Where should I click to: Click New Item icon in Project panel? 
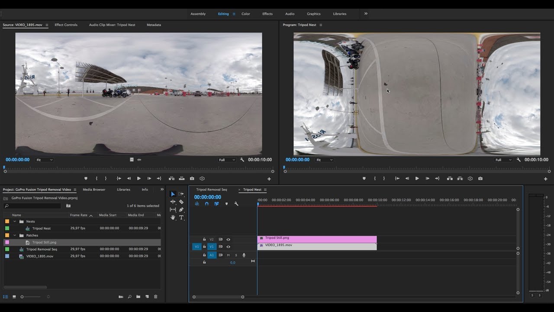[147, 297]
